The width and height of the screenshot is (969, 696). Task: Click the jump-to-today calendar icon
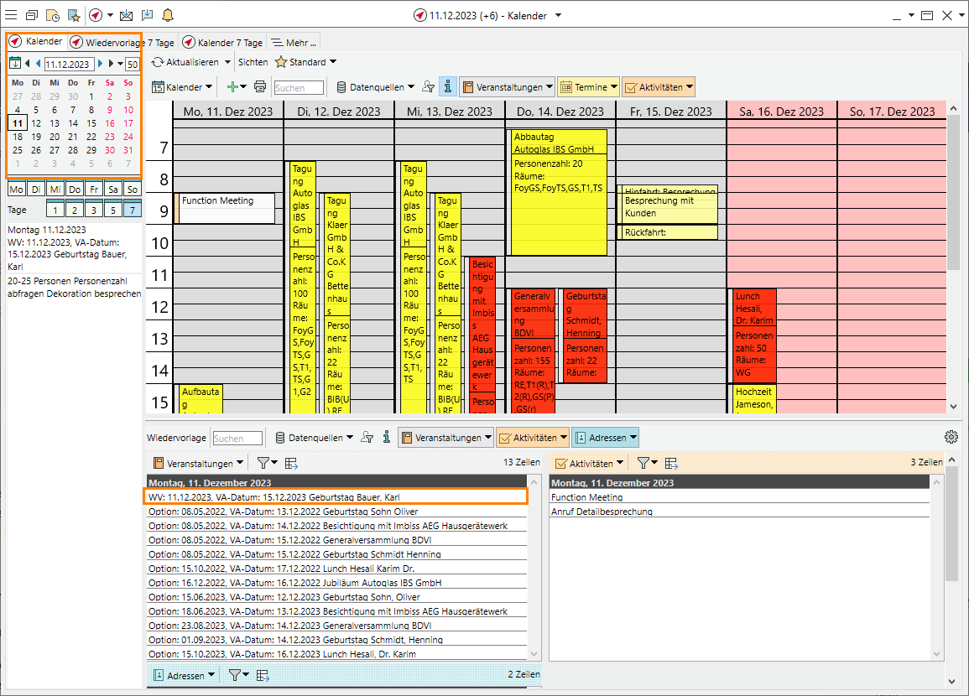(x=14, y=63)
